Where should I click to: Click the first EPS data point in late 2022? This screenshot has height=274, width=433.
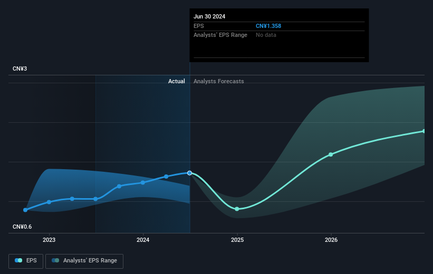pos(25,210)
